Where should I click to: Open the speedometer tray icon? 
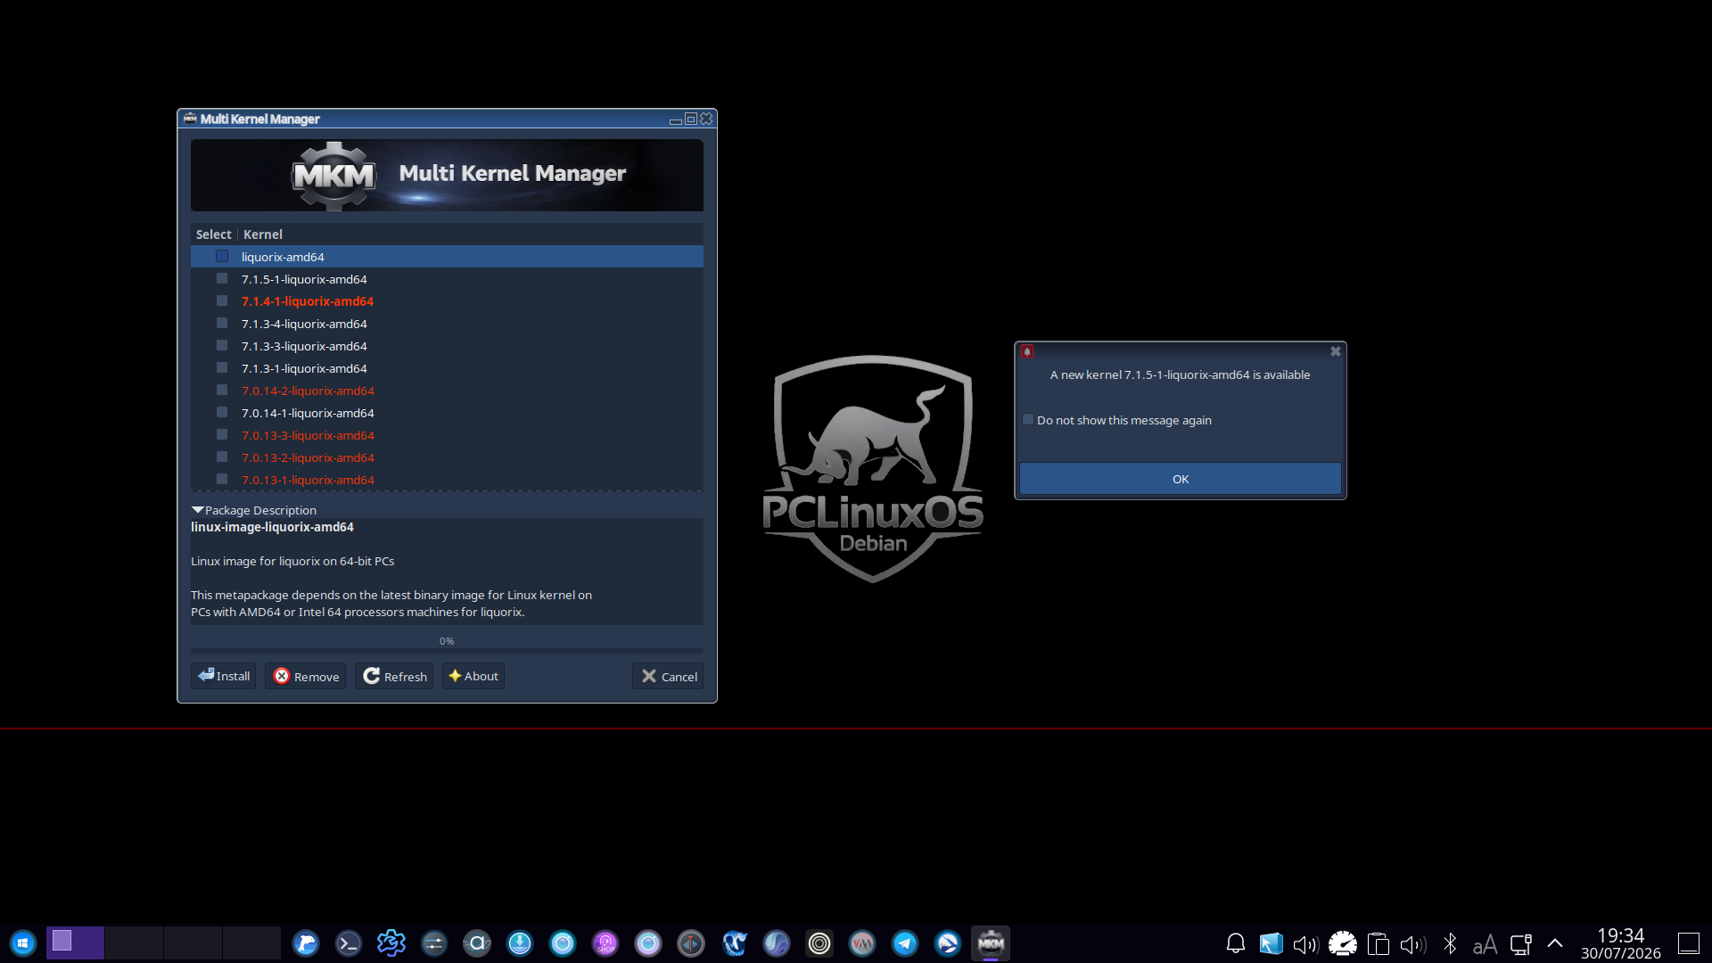pyautogui.click(x=1342, y=943)
